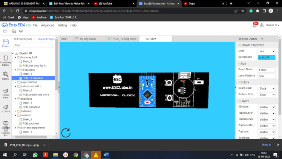Click the Background color swatch #33CCFF
282x159 pixels.
coord(266,57)
